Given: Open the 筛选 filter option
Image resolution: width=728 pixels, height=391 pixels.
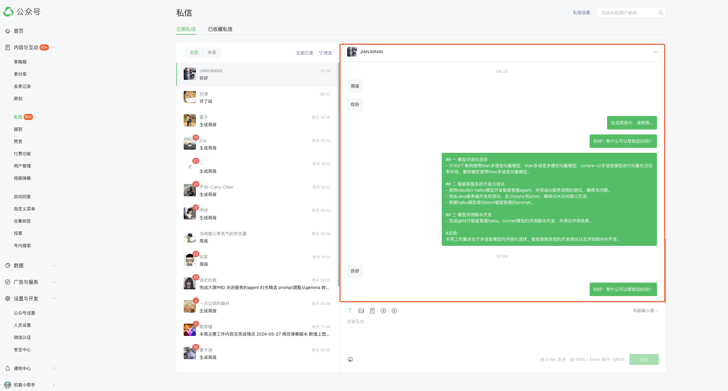Looking at the screenshot, I should coord(325,53).
